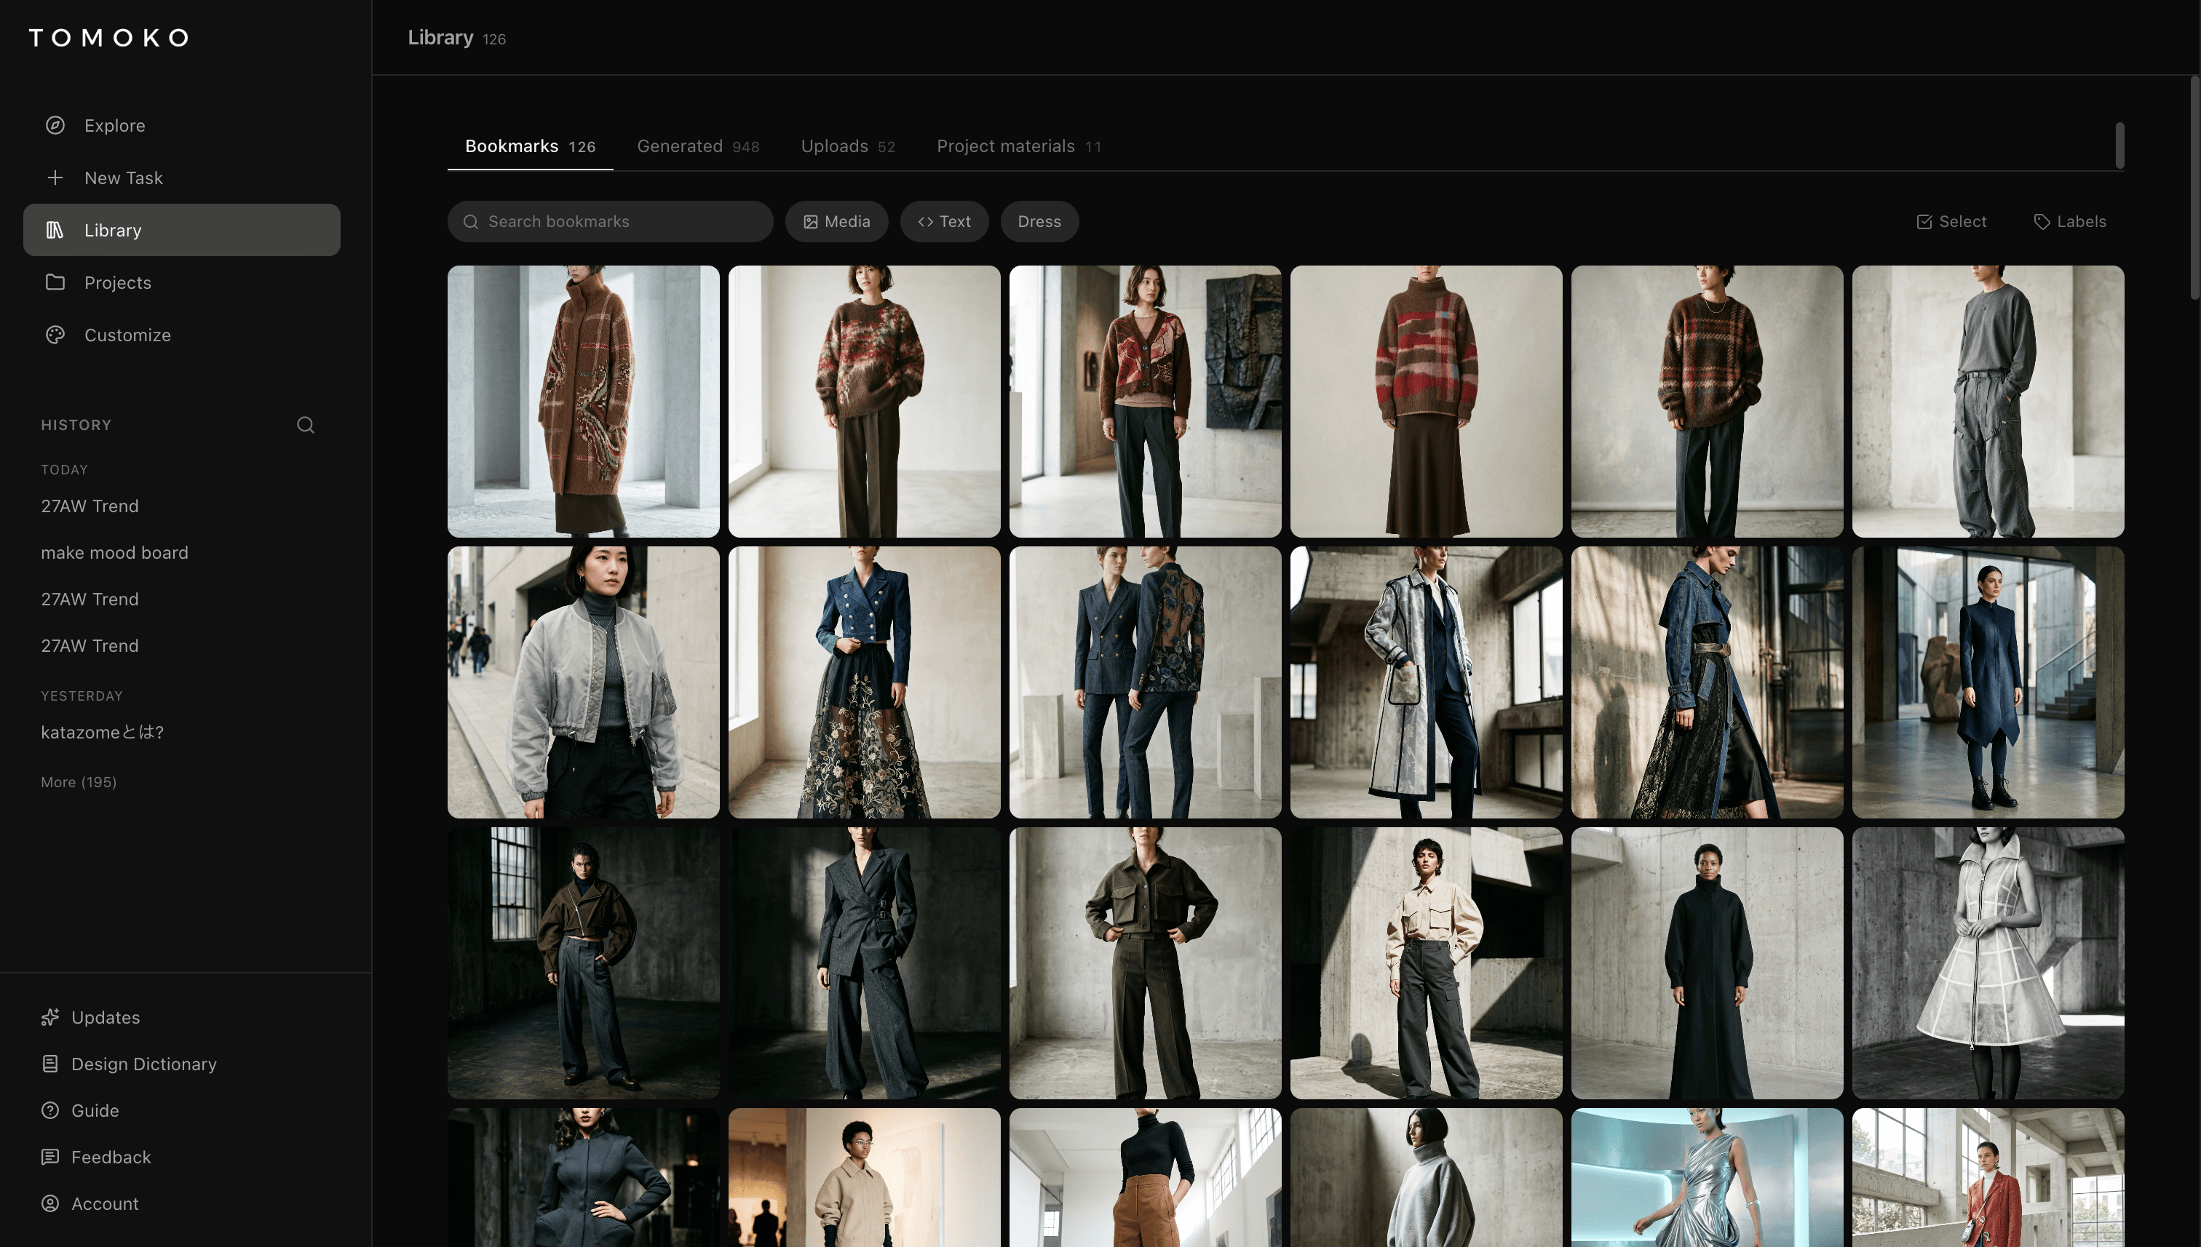
Task: Open the two models in navy suits image
Action: point(1145,682)
